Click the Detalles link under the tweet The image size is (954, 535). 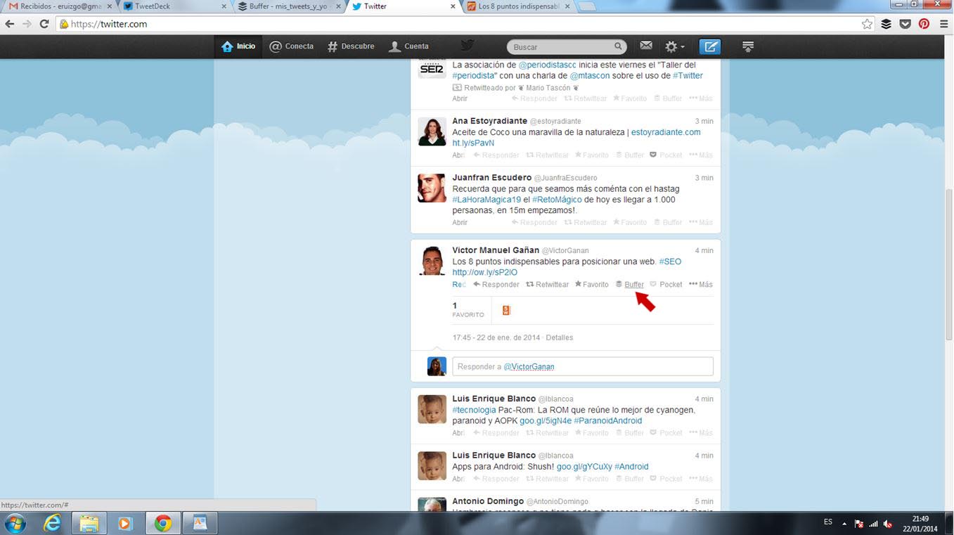point(559,337)
